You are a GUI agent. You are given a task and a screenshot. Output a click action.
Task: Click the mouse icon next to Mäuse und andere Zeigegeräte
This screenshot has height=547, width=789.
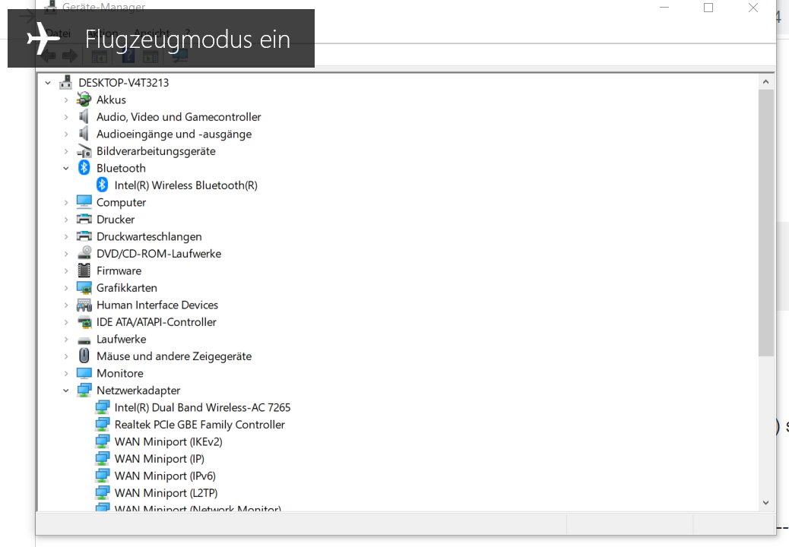tap(84, 356)
